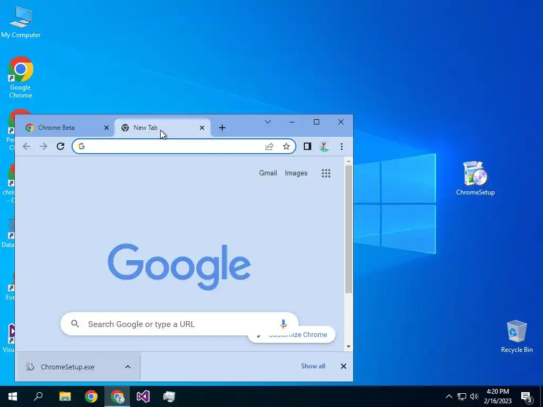
Task: Open Chrome's three-dot menu
Action: [341, 146]
